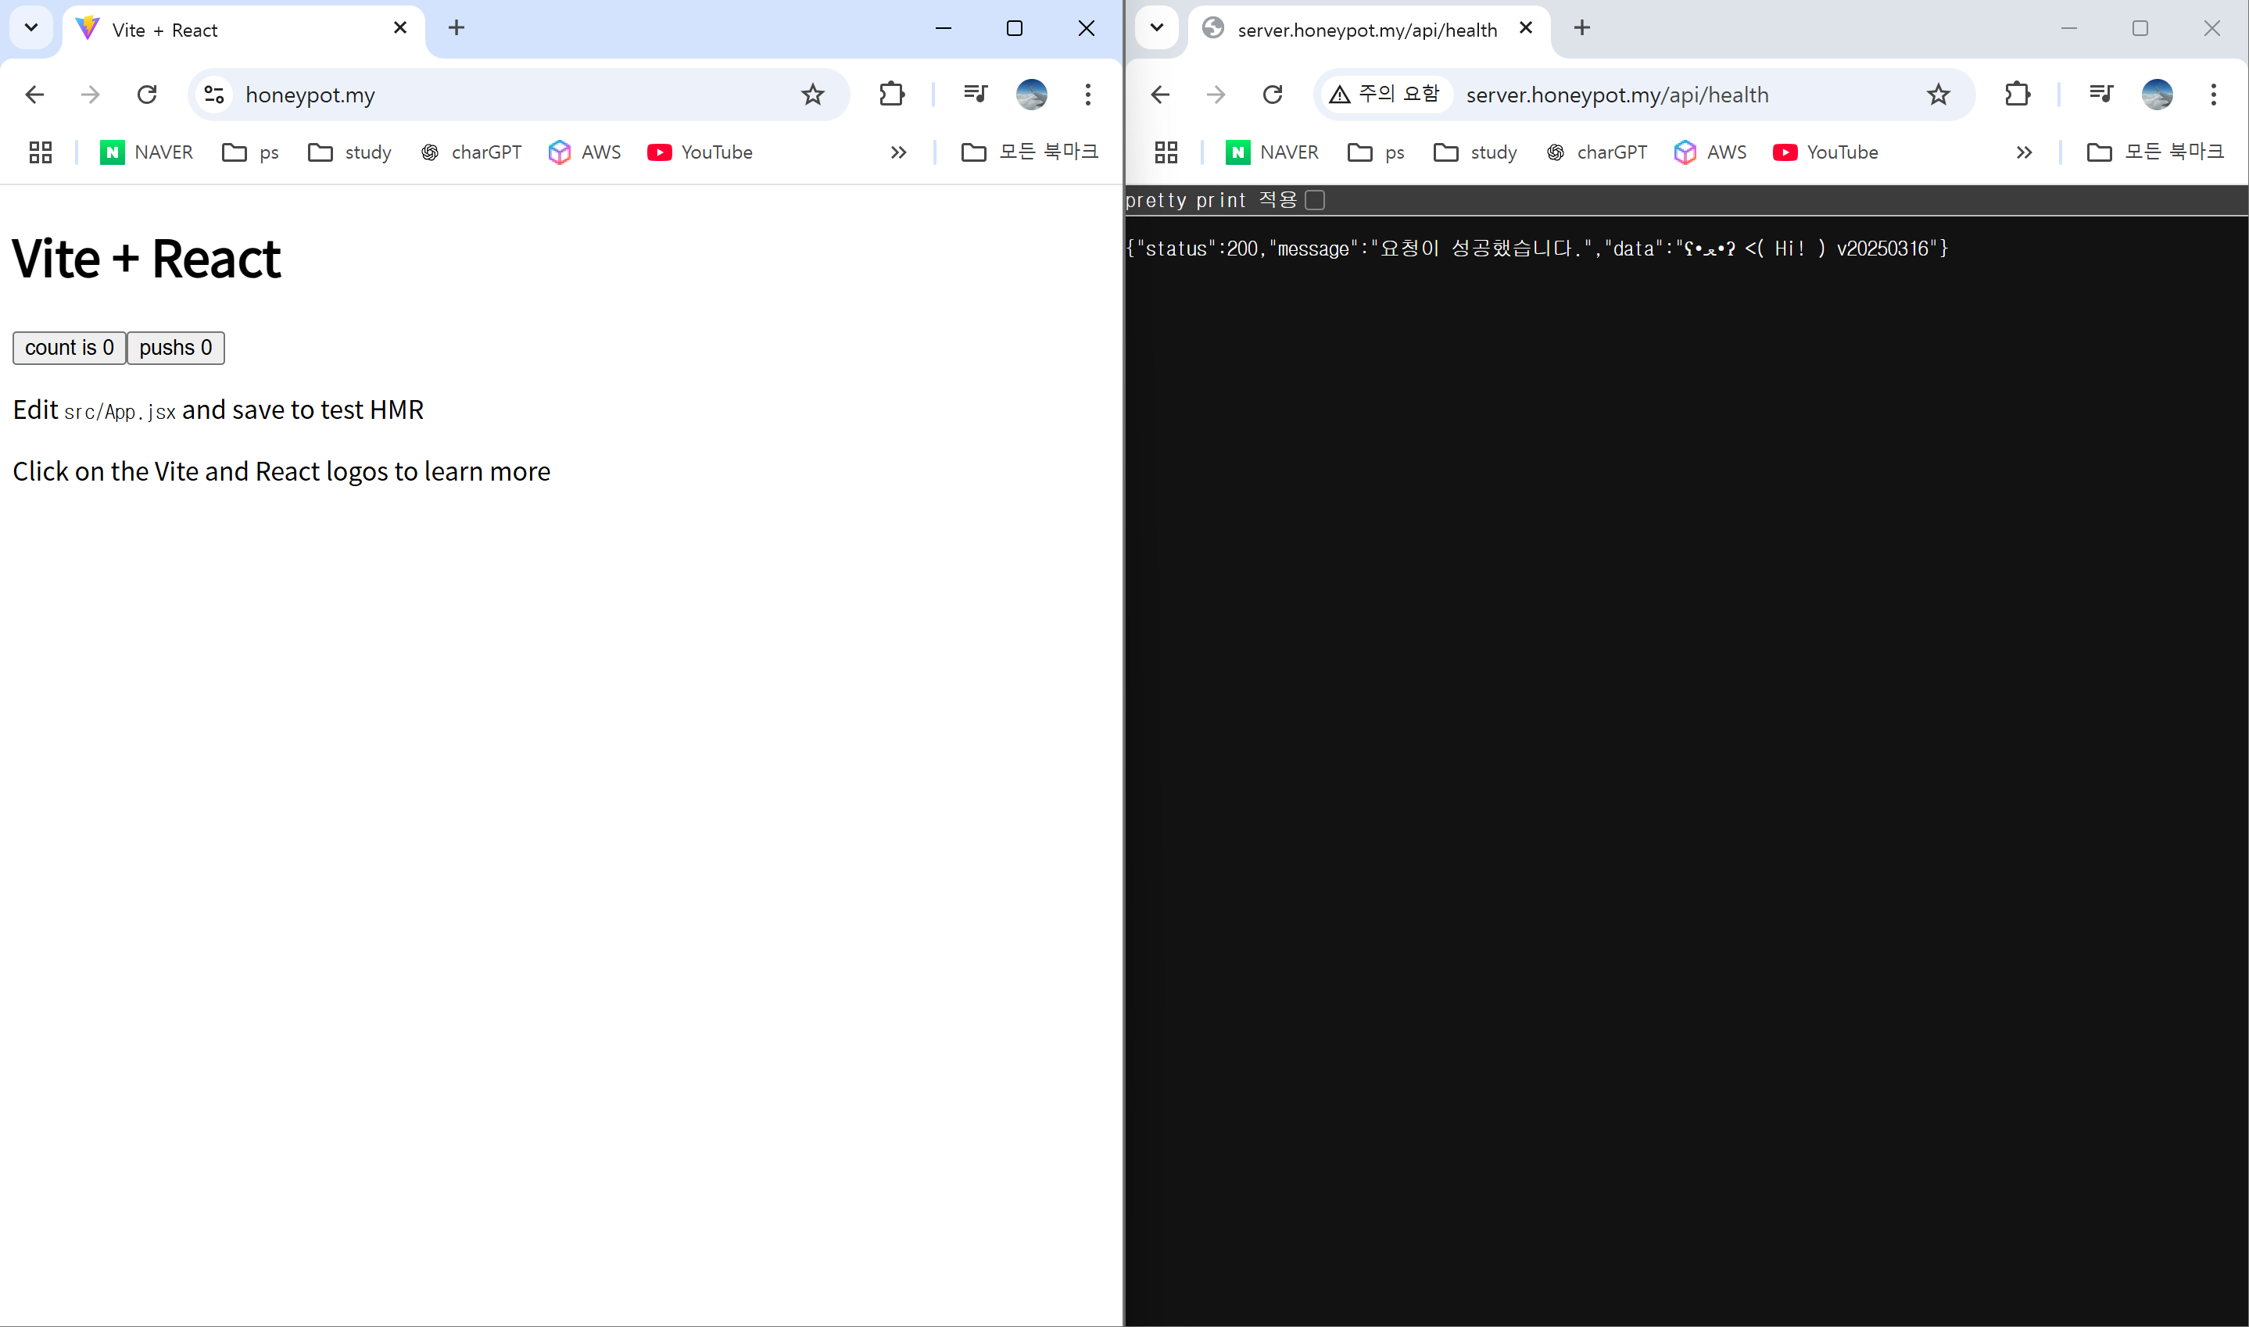The height and width of the screenshot is (1327, 2249).
Task: Open profile avatar in right browser
Action: (x=2157, y=94)
